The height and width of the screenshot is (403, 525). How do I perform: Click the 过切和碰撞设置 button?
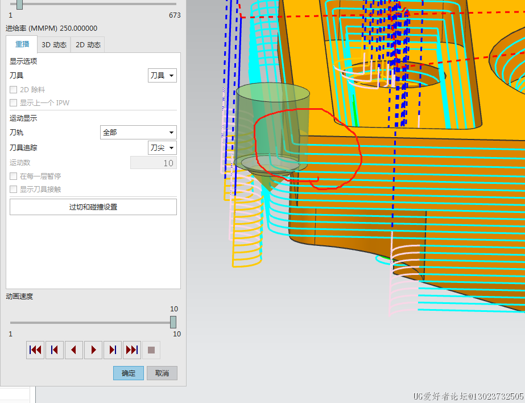[93, 207]
